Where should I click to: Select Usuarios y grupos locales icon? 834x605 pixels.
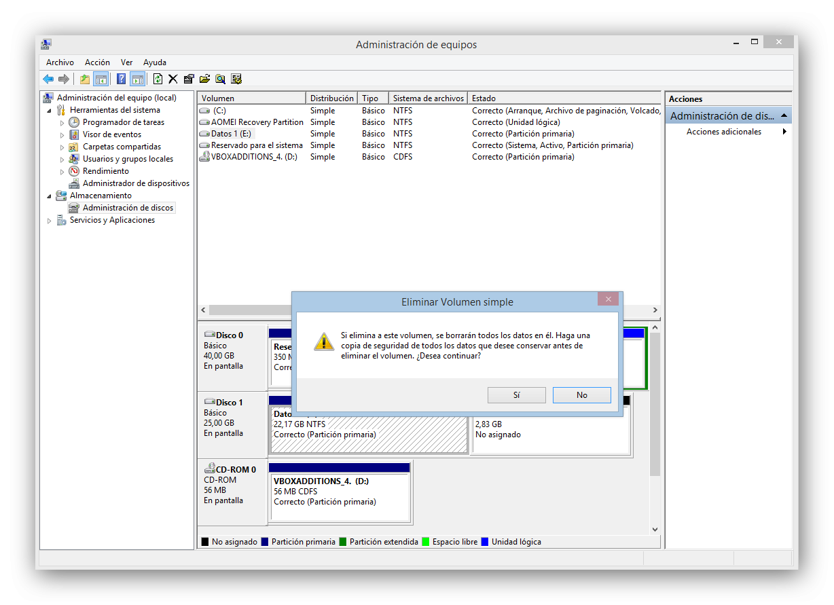point(74,159)
